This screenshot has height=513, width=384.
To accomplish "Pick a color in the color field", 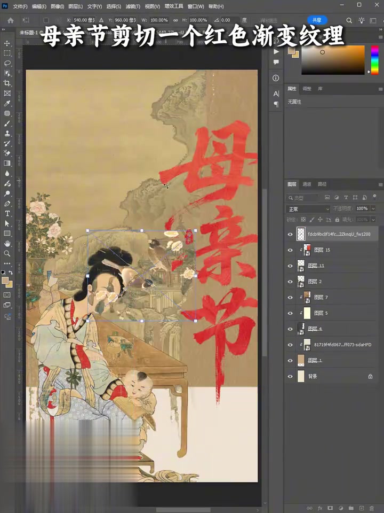I will 333,60.
